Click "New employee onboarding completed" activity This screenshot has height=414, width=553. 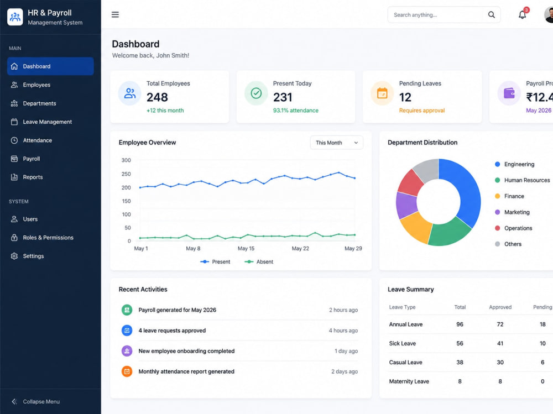(186, 351)
